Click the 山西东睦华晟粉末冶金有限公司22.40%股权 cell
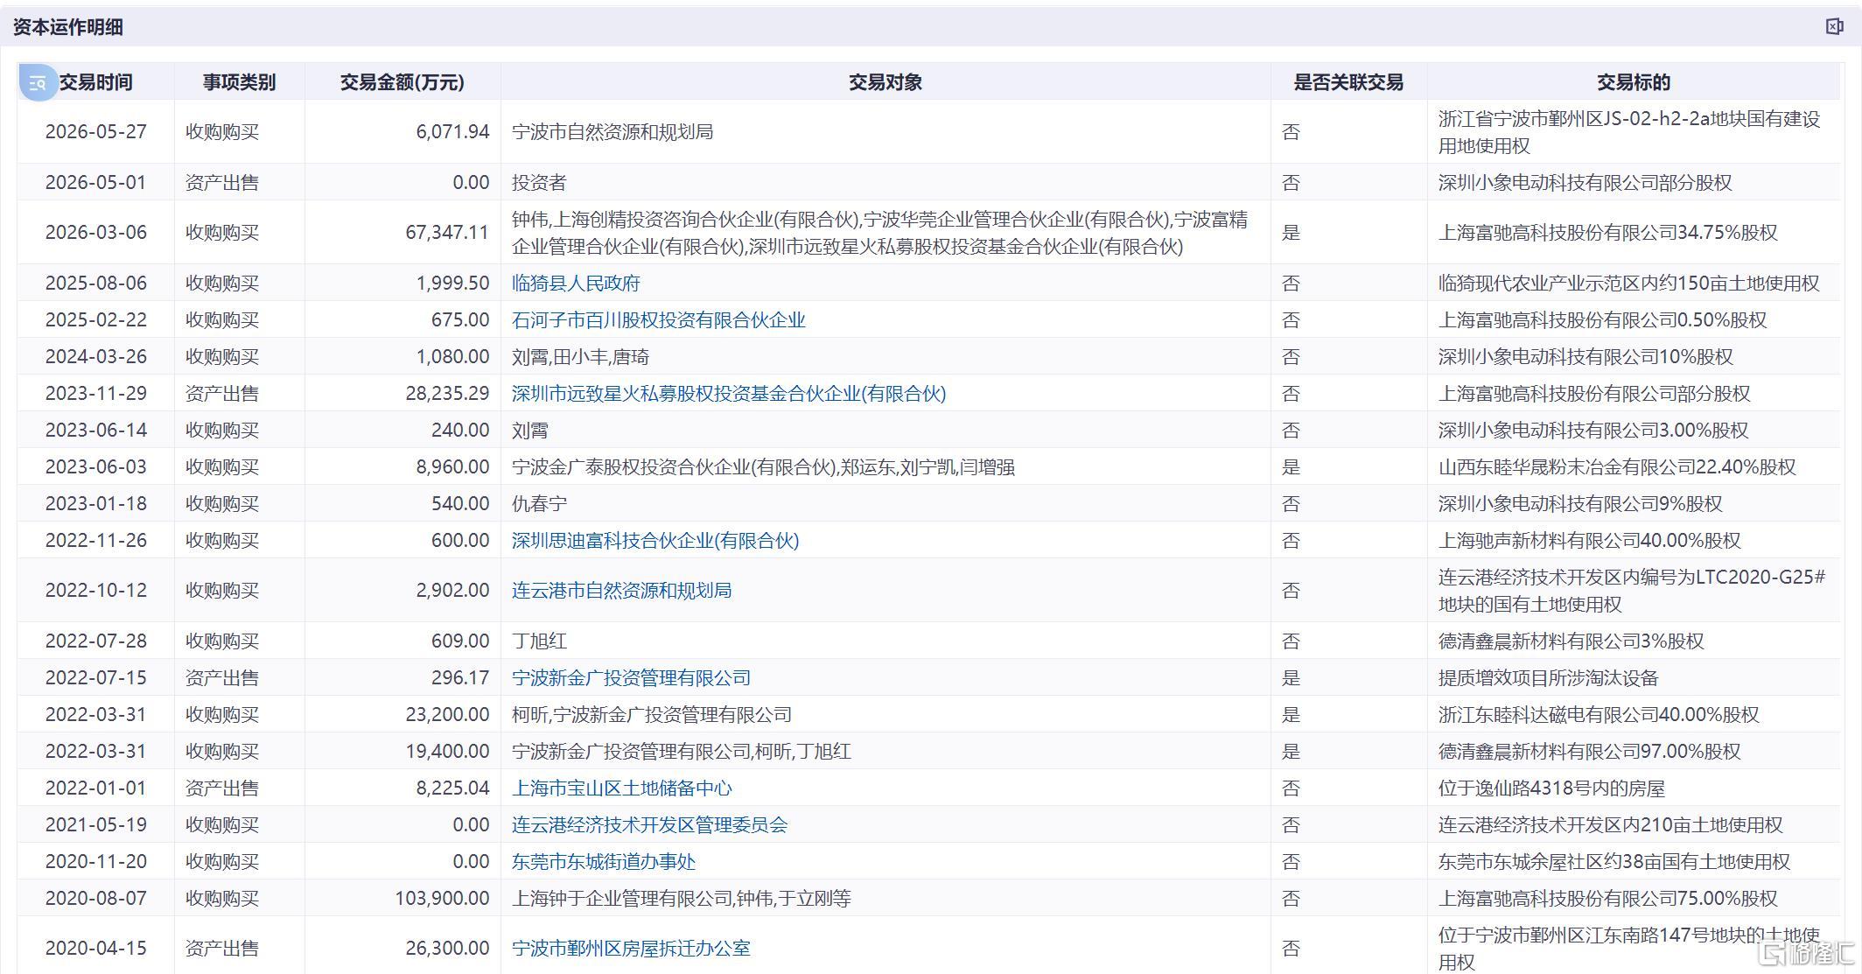The height and width of the screenshot is (974, 1862). [x=1617, y=467]
